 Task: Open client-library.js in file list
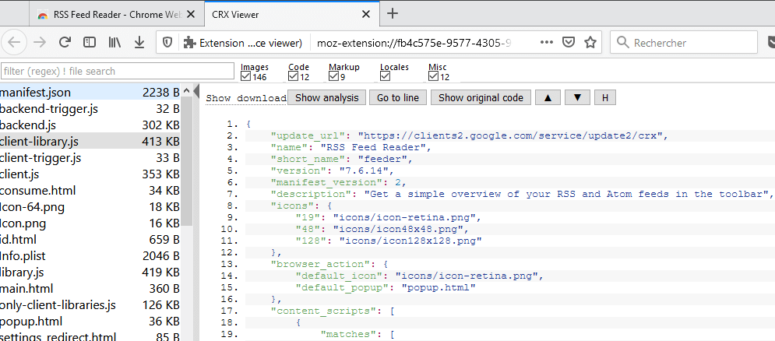(x=90, y=142)
